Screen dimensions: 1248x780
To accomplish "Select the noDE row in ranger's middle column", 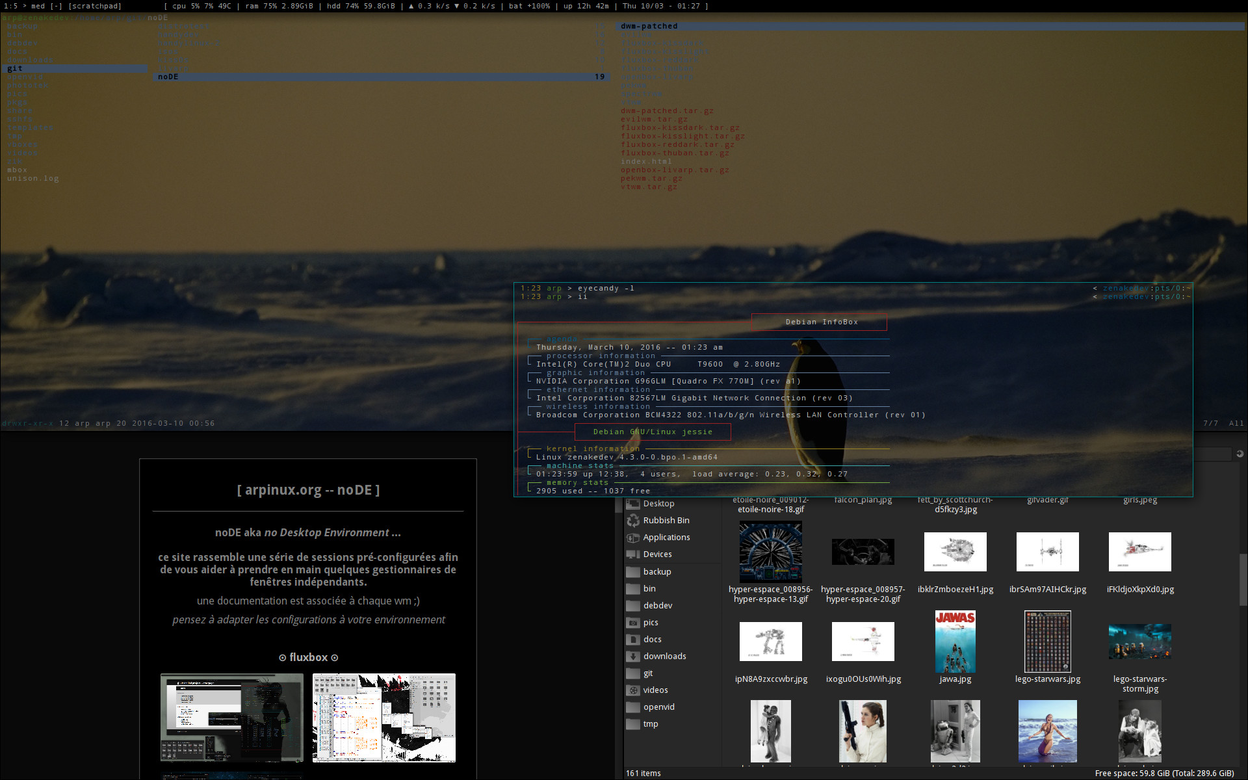I will click(381, 77).
